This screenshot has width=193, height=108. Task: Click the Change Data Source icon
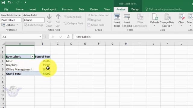pos(167,17)
